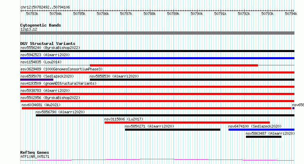
Task: Click the red nsv4193509 variant bar
Action: point(157,87)
